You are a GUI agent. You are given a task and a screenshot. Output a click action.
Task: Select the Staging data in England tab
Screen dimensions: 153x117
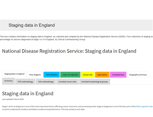click(14, 74)
